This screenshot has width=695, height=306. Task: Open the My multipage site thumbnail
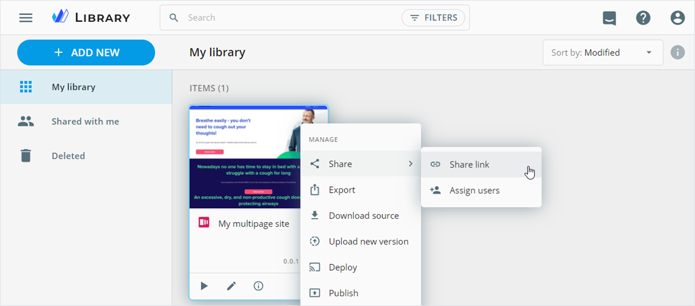pyautogui.click(x=244, y=157)
